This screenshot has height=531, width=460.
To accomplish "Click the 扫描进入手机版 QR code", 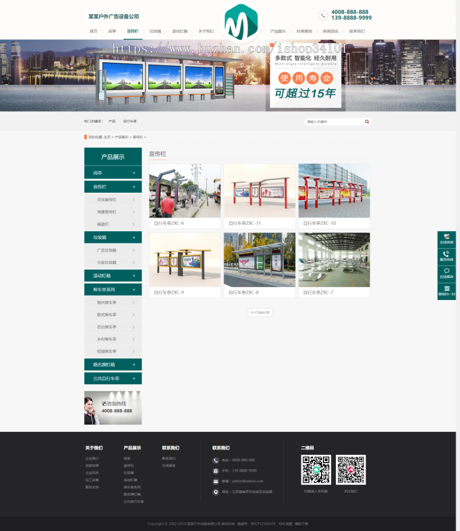I will coord(316,470).
